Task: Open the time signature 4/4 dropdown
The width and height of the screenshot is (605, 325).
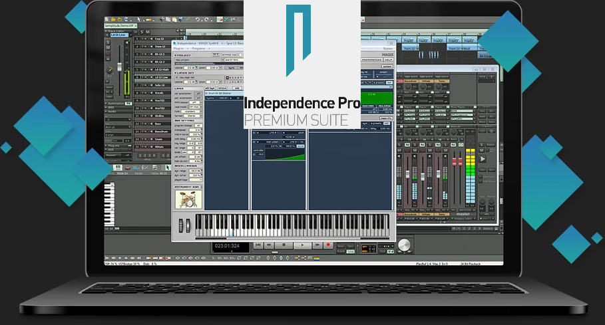Action: (x=386, y=247)
